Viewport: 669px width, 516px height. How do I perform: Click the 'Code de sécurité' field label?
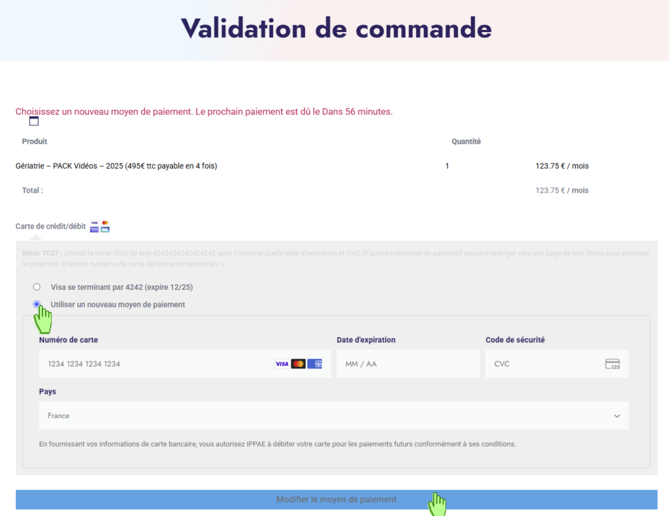coord(515,340)
